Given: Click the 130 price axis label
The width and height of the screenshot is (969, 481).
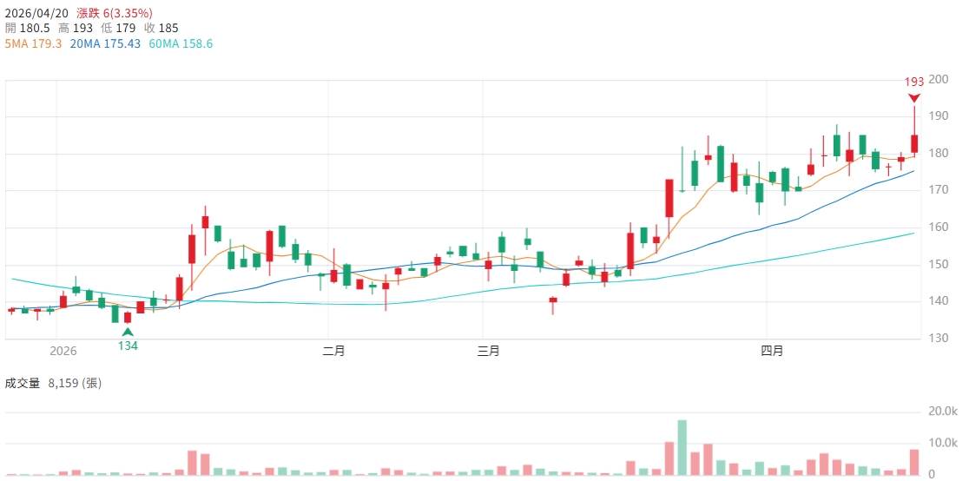Looking at the screenshot, I should point(938,338).
